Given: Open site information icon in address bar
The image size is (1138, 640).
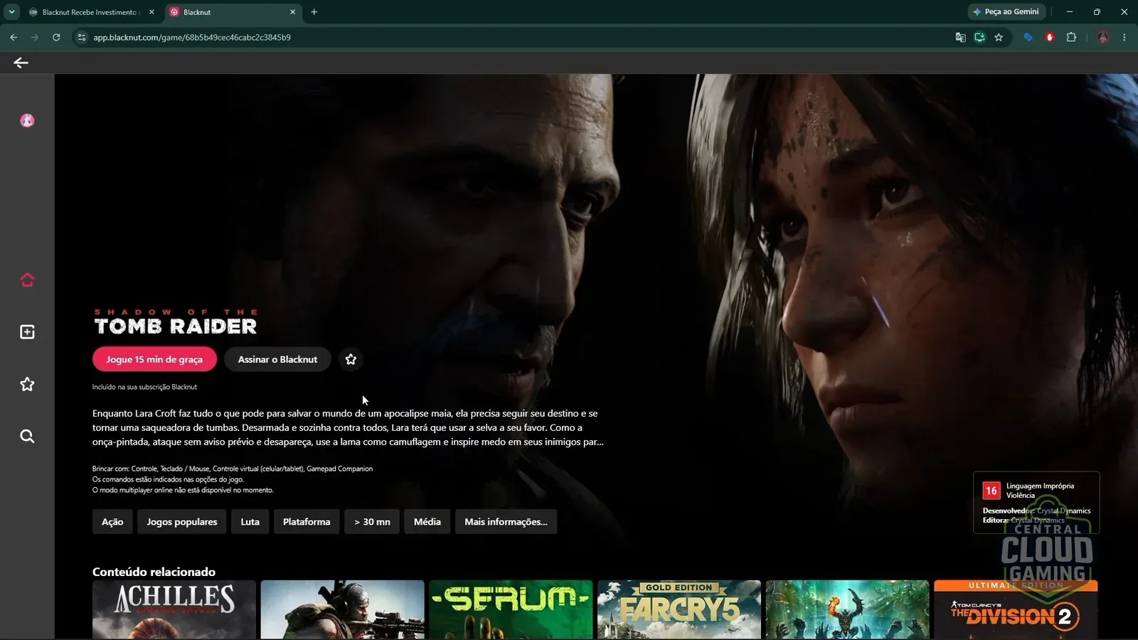Looking at the screenshot, I should 82,37.
